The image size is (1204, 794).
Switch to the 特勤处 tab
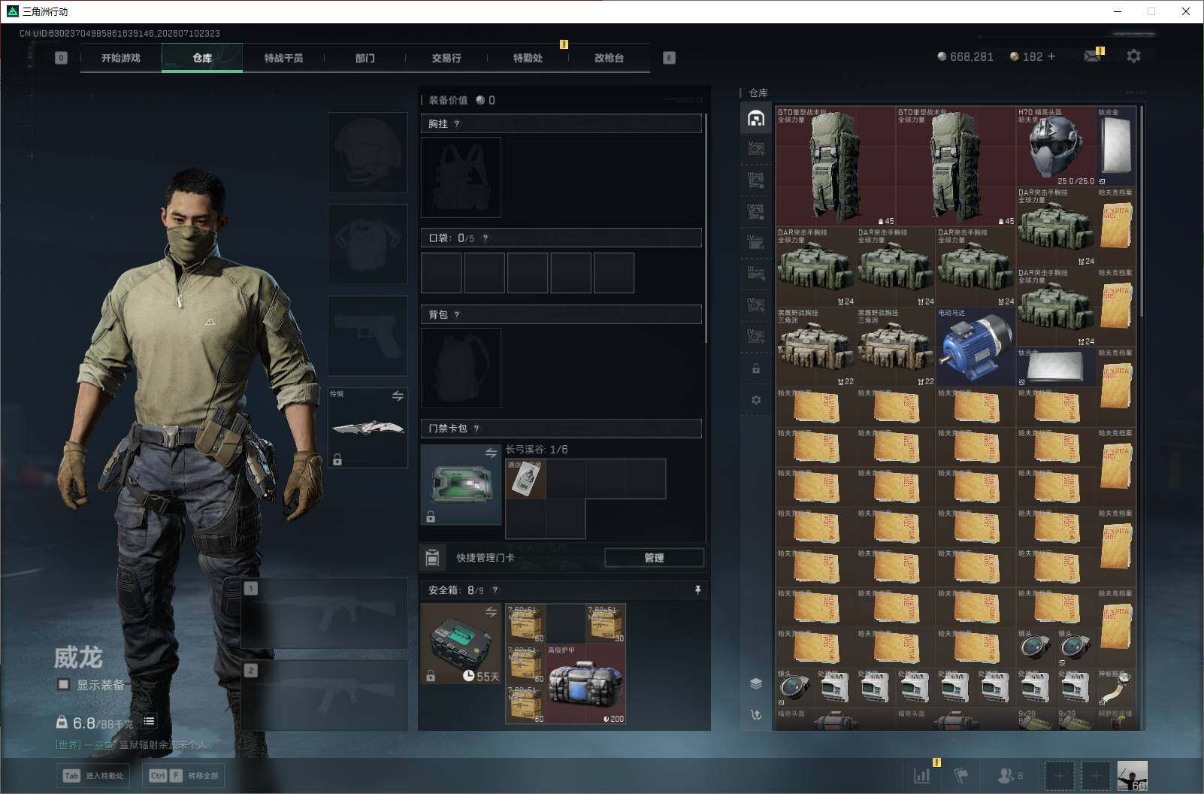click(x=528, y=58)
